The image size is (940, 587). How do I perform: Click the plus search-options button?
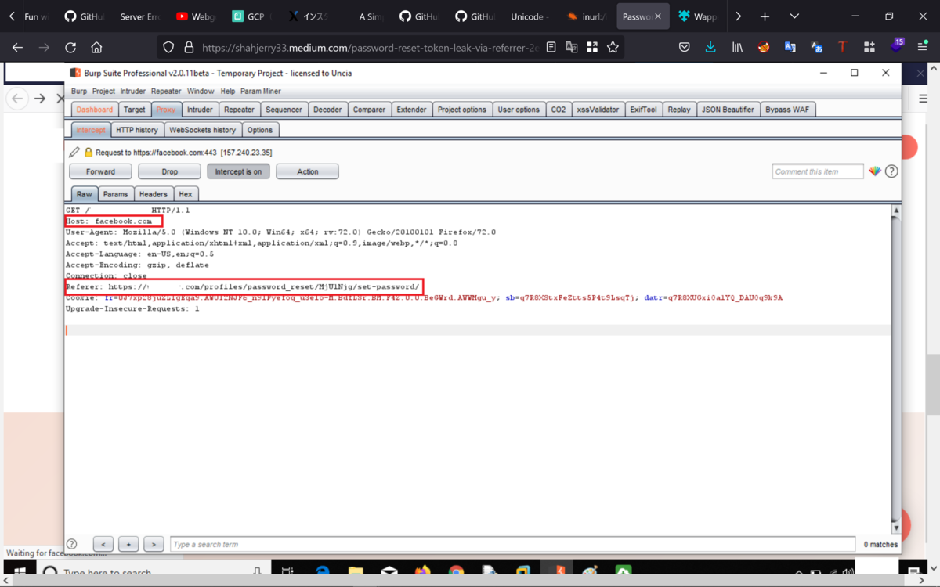click(128, 544)
